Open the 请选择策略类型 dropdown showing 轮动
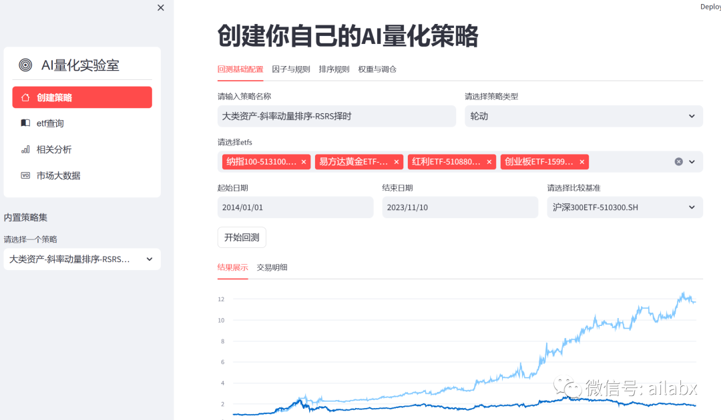The width and height of the screenshot is (721, 420). pos(583,115)
